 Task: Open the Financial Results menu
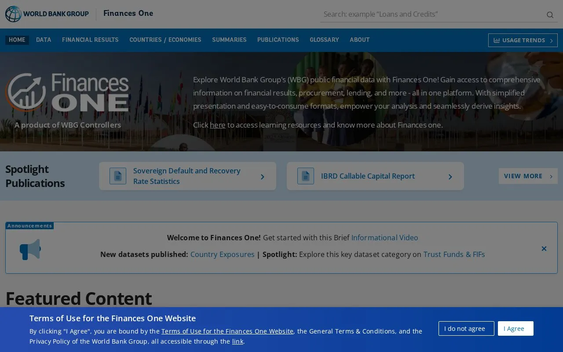tap(90, 40)
